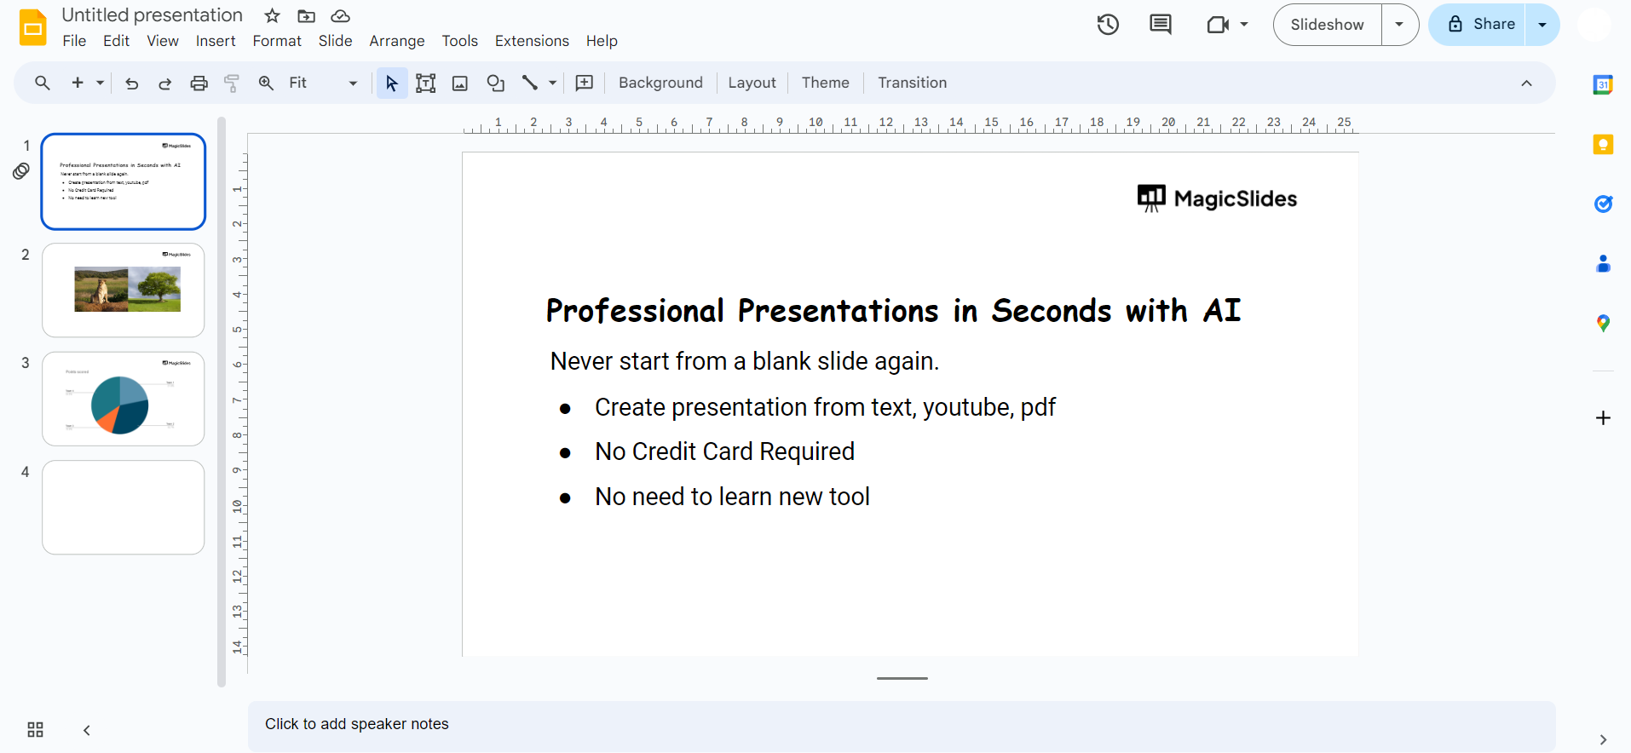
Task: Click the Insert image icon
Action: (460, 83)
